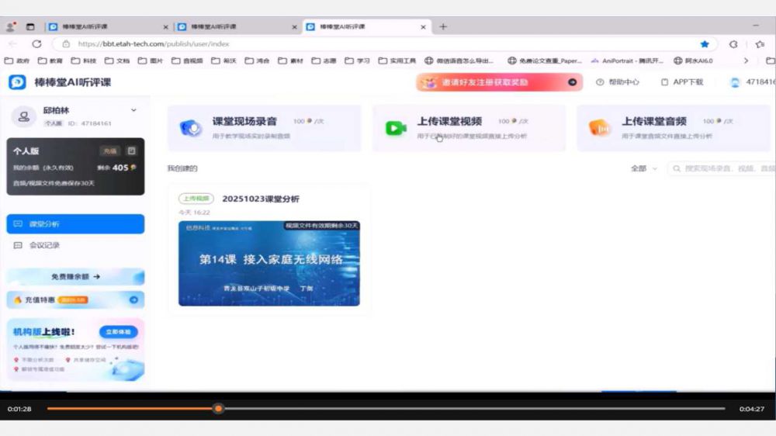Click the video playback progress bar

pyautogui.click(x=388, y=408)
